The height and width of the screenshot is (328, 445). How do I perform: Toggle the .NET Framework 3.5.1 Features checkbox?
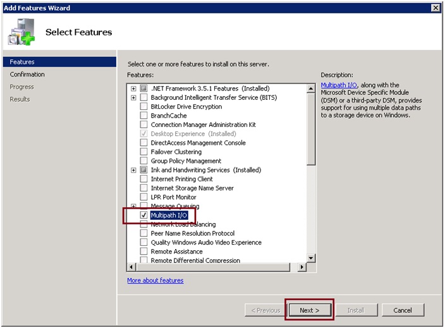click(x=144, y=88)
